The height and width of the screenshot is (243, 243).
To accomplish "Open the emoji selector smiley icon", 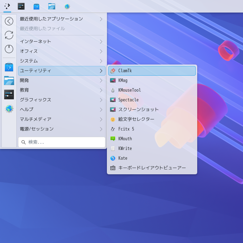I will [x=113, y=119].
